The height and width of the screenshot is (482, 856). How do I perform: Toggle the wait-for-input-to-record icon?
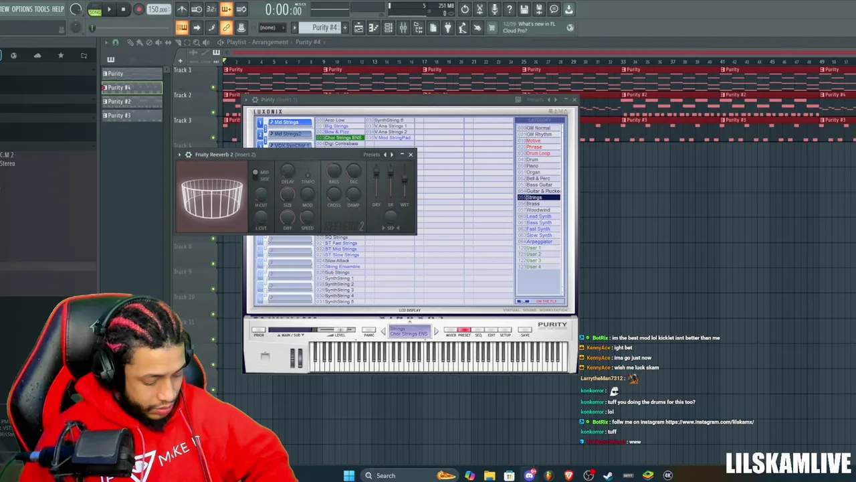[x=197, y=9]
